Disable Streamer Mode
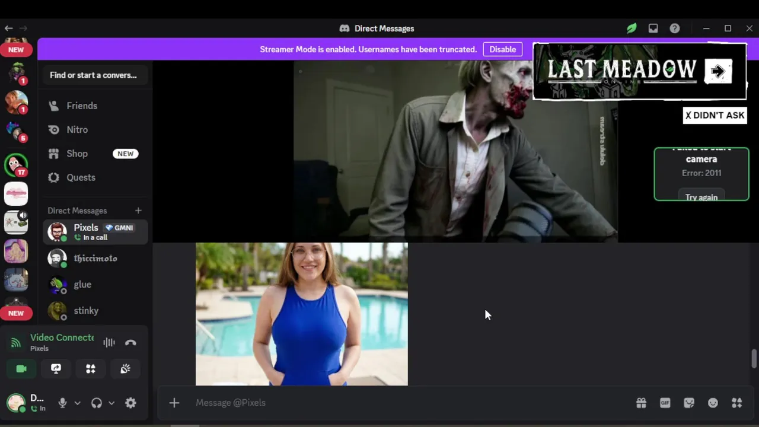The width and height of the screenshot is (759, 427). (x=502, y=49)
